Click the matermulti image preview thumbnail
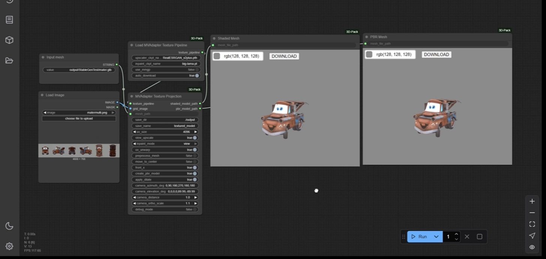Image resolution: width=546 pixels, height=259 pixels. 79,150
